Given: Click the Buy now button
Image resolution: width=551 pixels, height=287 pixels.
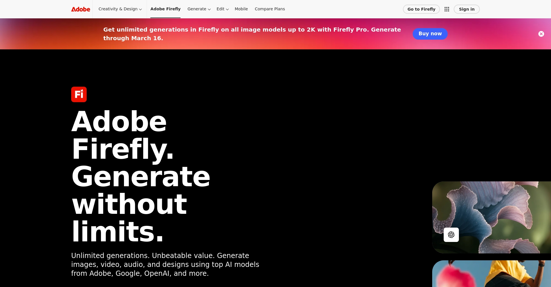Looking at the screenshot, I should 430,34.
